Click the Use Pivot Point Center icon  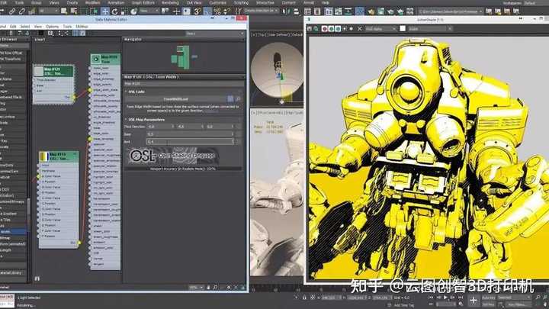click(x=165, y=11)
